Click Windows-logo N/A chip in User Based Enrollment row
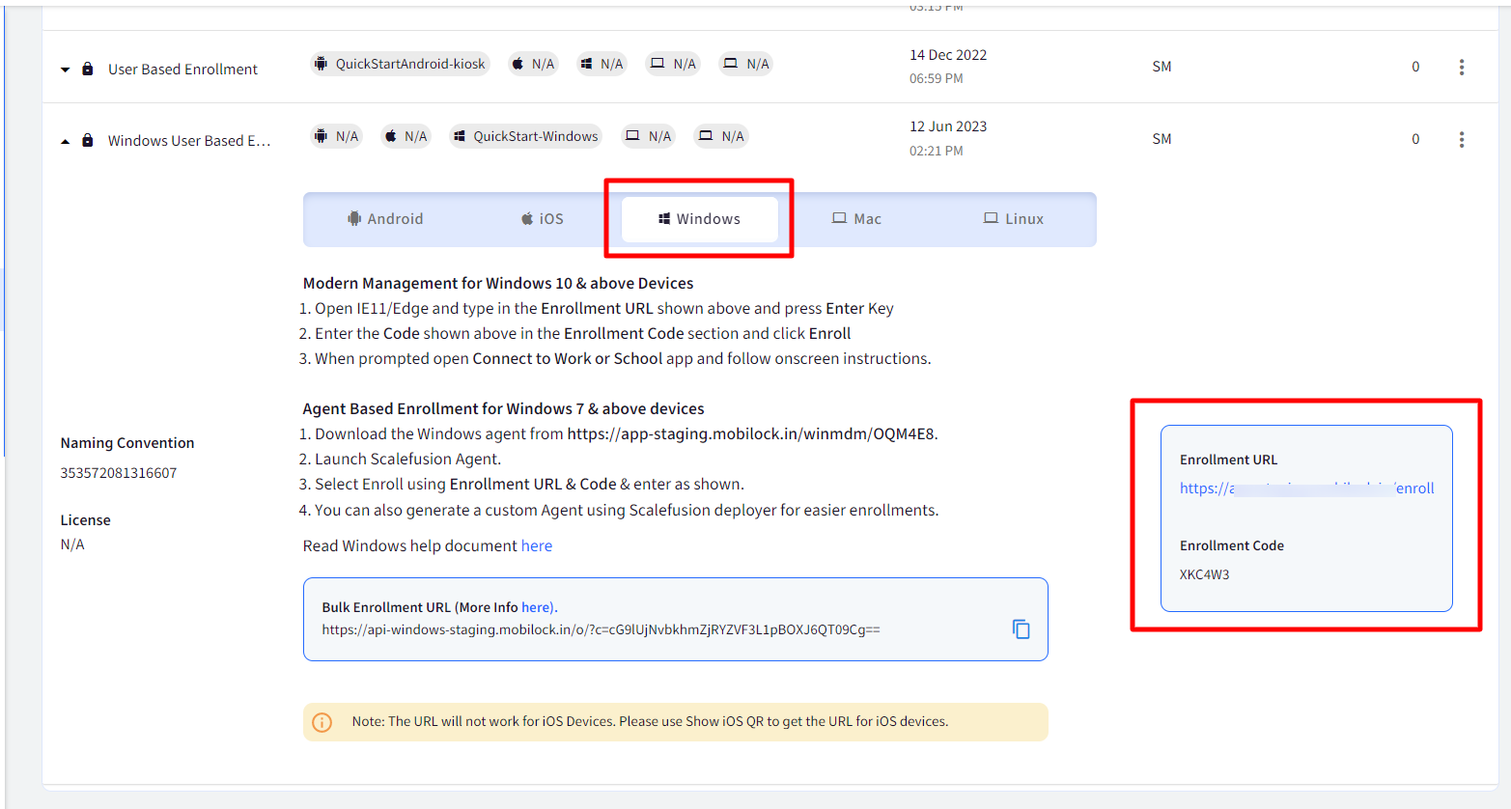The image size is (1511, 809). [x=602, y=64]
